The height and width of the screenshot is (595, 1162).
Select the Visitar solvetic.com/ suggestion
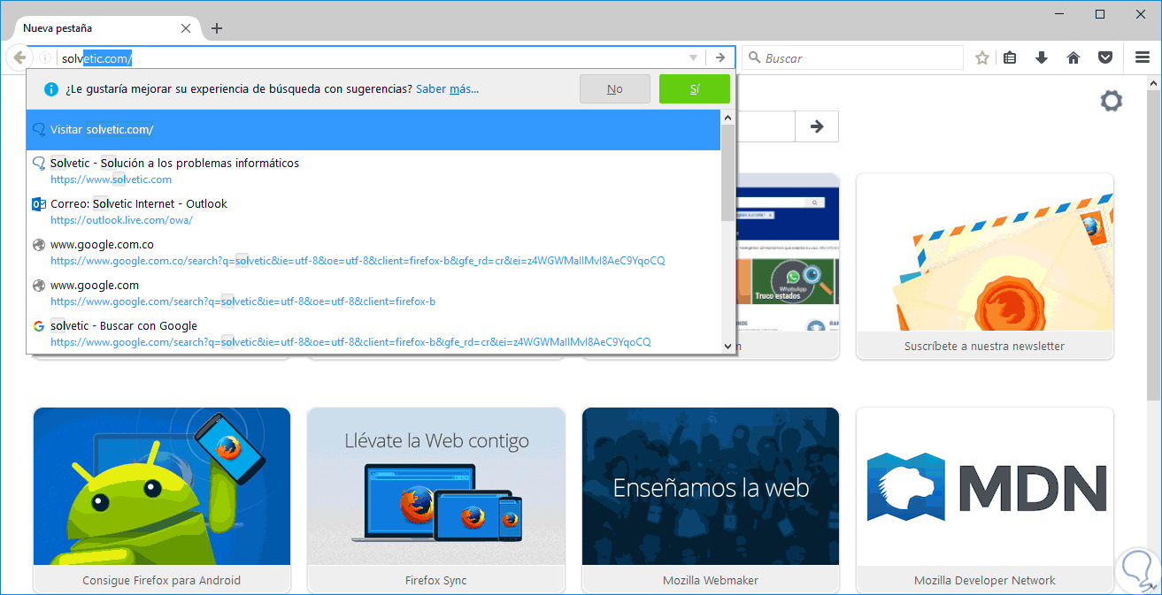pos(373,130)
